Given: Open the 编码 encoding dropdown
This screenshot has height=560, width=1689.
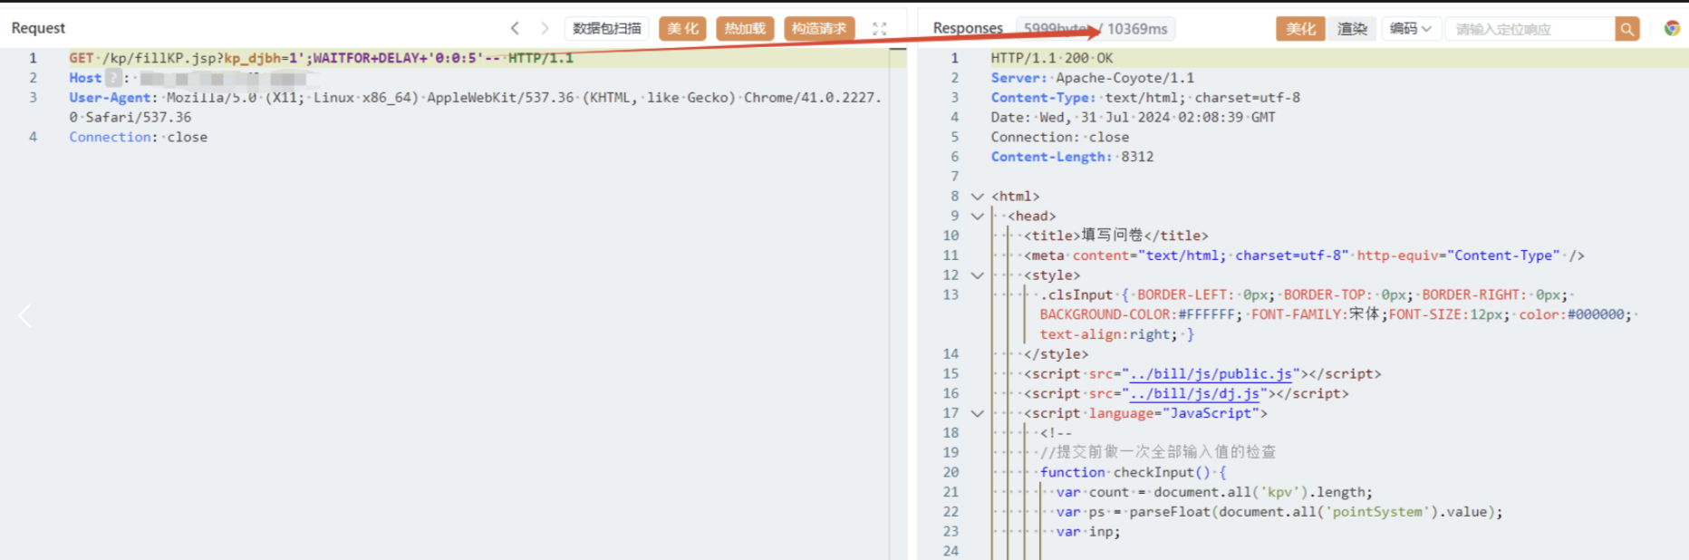Looking at the screenshot, I should [1411, 29].
